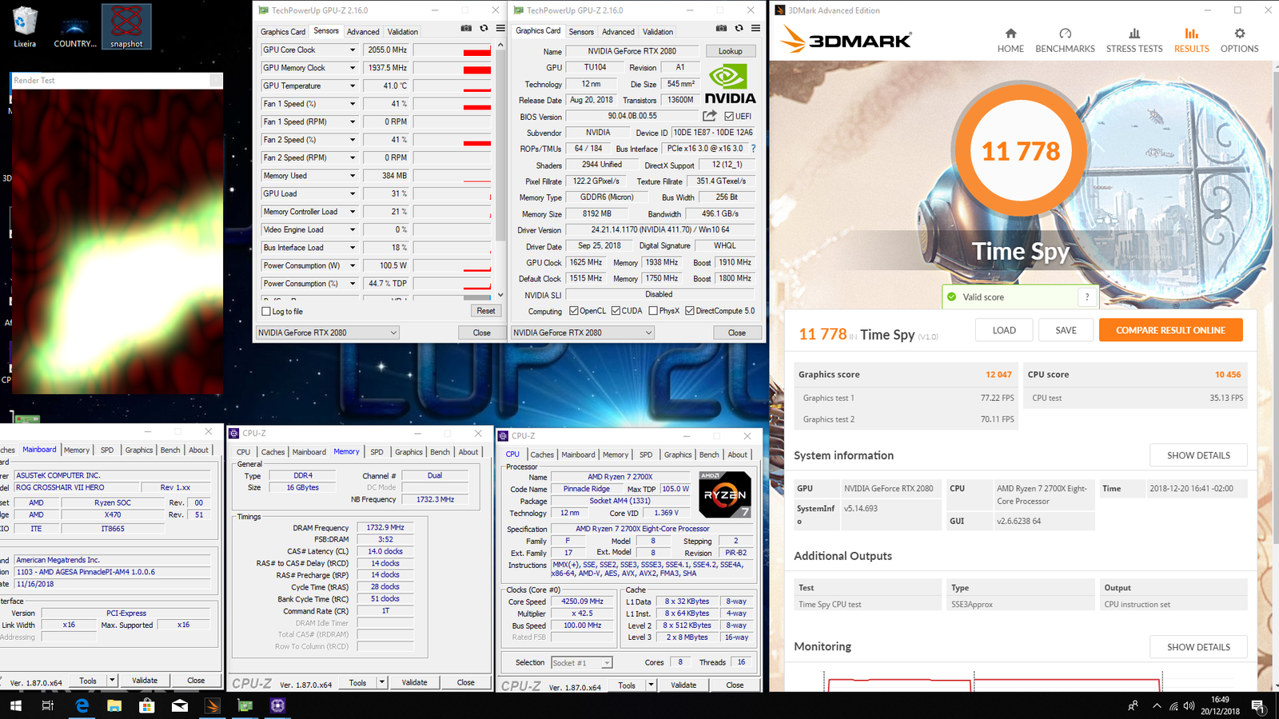This screenshot has height=719, width=1279.
Task: Uncheck the CUDA computing checkbox
Action: (x=615, y=311)
